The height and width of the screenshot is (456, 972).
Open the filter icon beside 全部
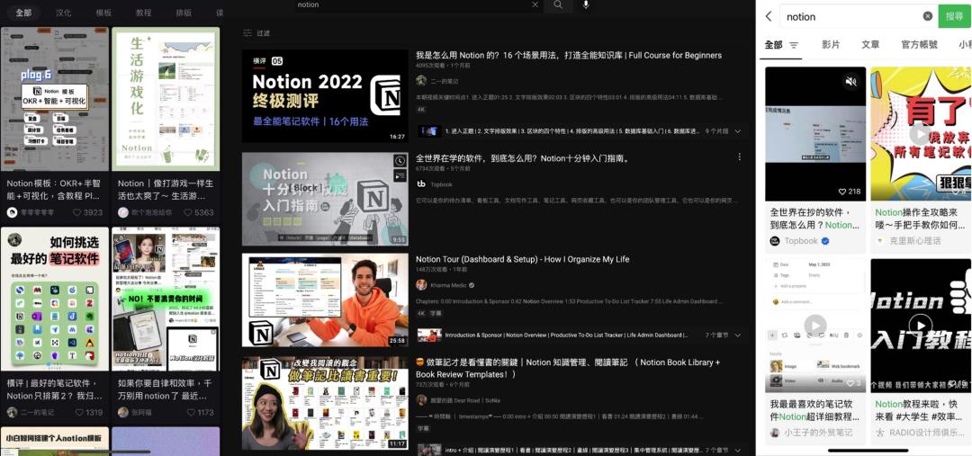[794, 45]
